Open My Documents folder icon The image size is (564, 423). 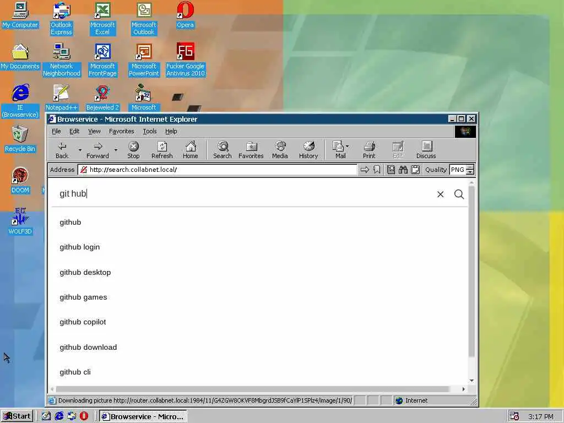pyautogui.click(x=20, y=57)
